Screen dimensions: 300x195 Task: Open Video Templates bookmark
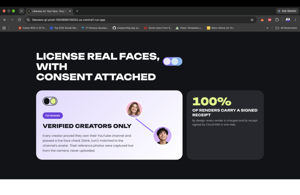[x=189, y=28]
